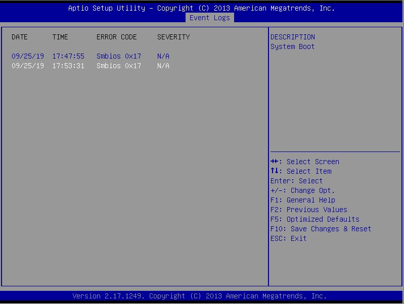The width and height of the screenshot is (404, 304).
Task: Click the +/-: Change Opt. help line
Action: click(302, 190)
